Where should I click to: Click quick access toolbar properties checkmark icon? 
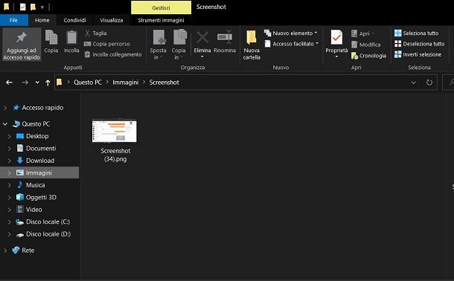pos(22,7)
